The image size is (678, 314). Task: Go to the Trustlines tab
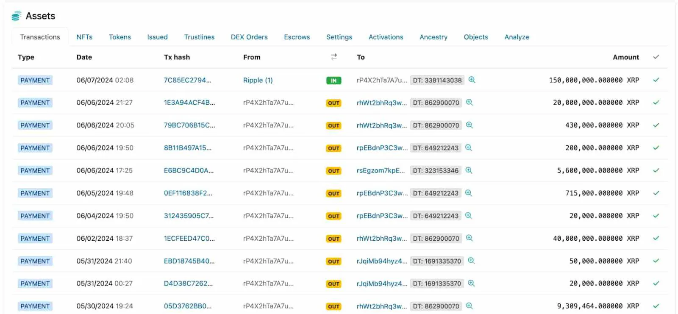point(199,37)
